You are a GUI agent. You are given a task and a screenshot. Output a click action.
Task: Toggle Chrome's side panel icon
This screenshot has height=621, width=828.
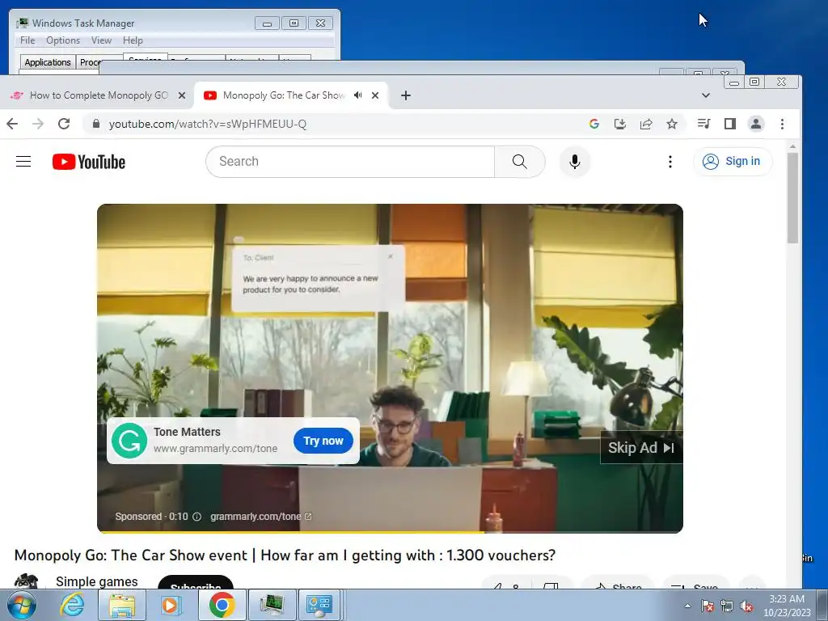(730, 124)
